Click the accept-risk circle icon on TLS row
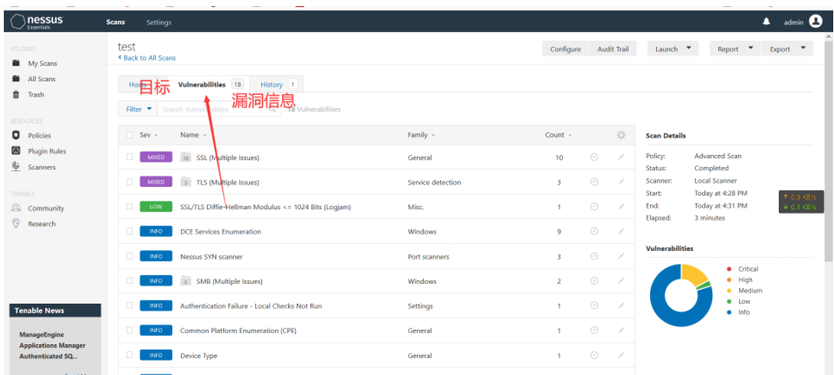The height and width of the screenshot is (375, 834). click(595, 182)
